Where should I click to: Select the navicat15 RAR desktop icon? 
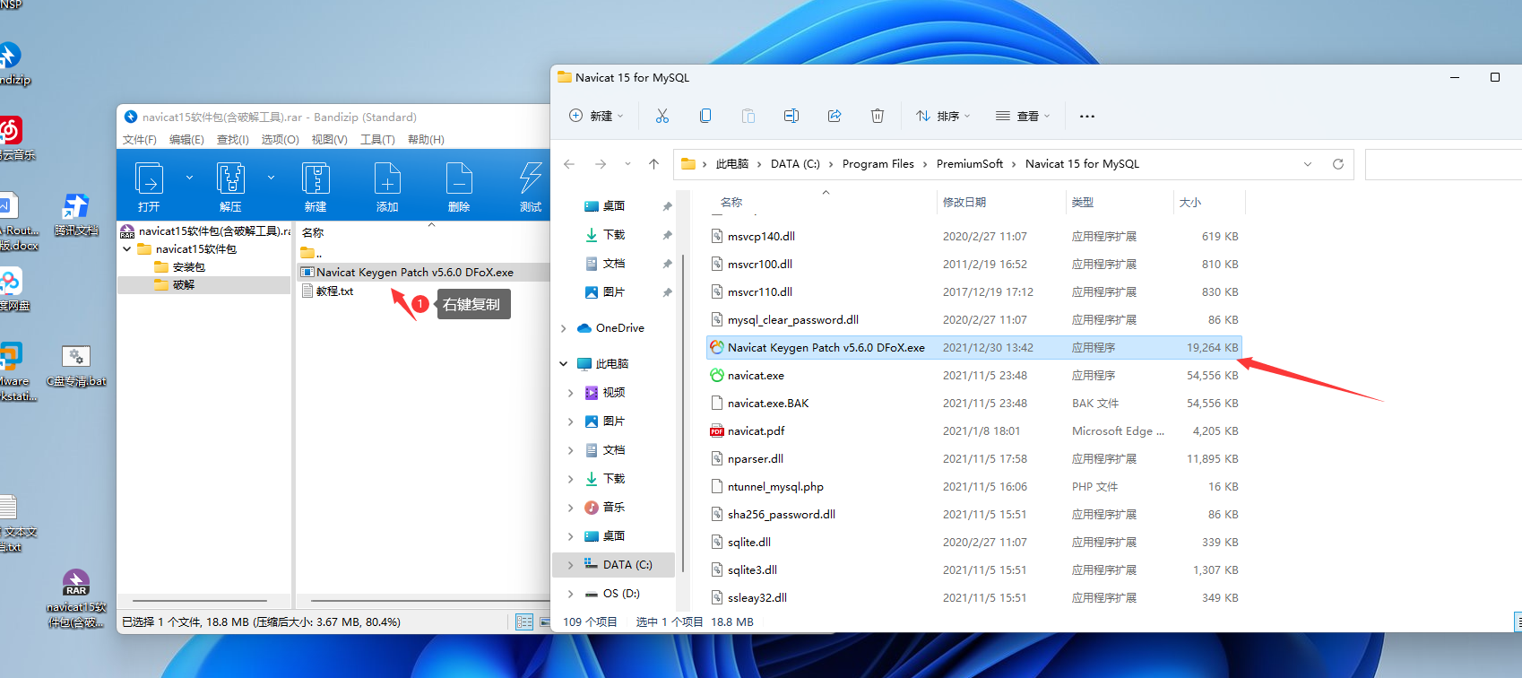pos(76,598)
